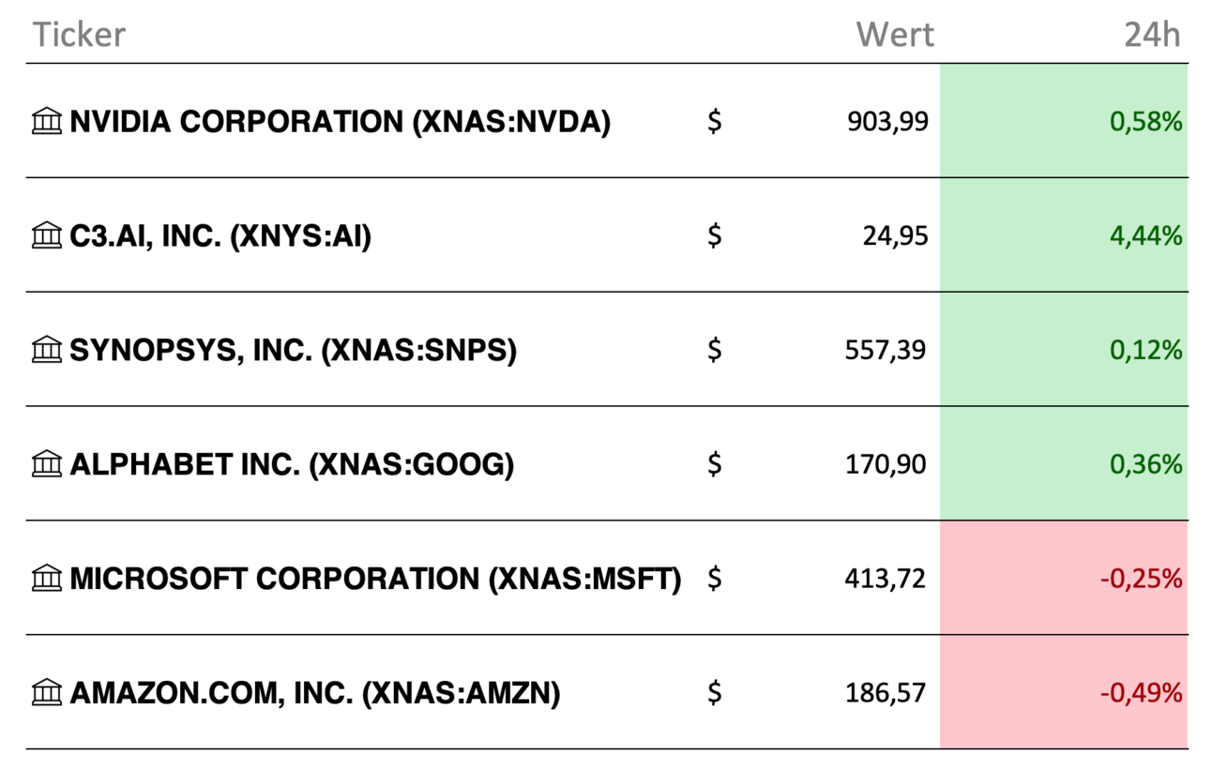Open the AMAZON.COM, INC. (XNAS:AMZN) ticker
This screenshot has width=1212, height=770.
(x=315, y=694)
